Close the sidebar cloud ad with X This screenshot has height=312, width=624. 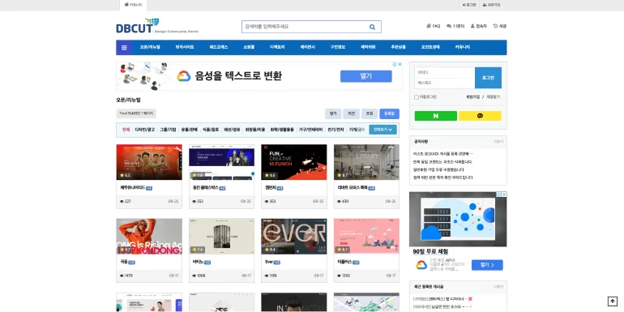504,194
